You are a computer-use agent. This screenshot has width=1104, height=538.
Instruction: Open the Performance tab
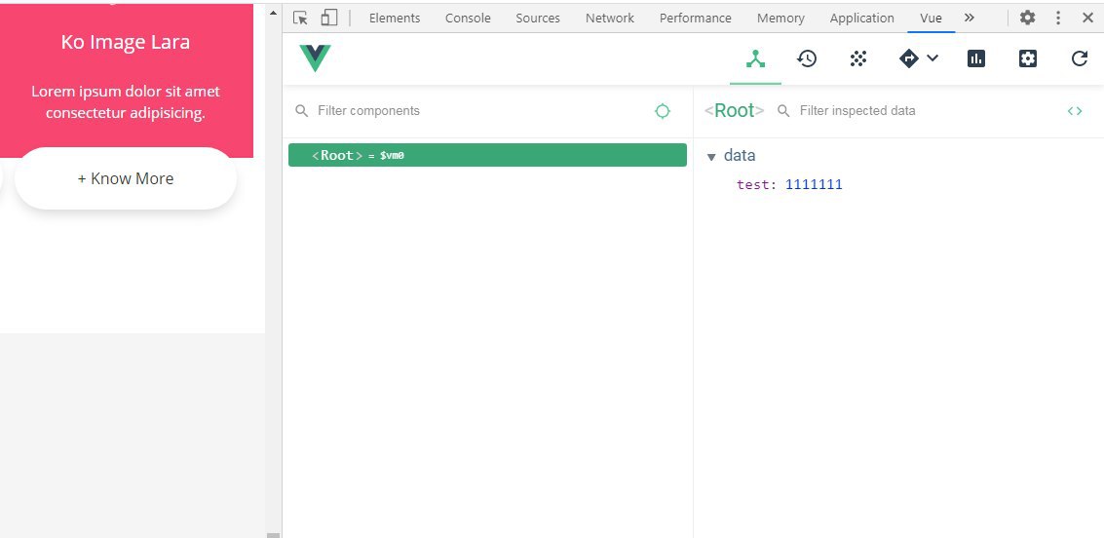(x=695, y=19)
